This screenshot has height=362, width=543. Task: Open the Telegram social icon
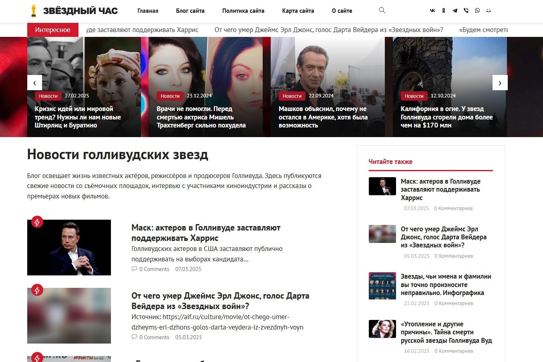click(x=455, y=11)
